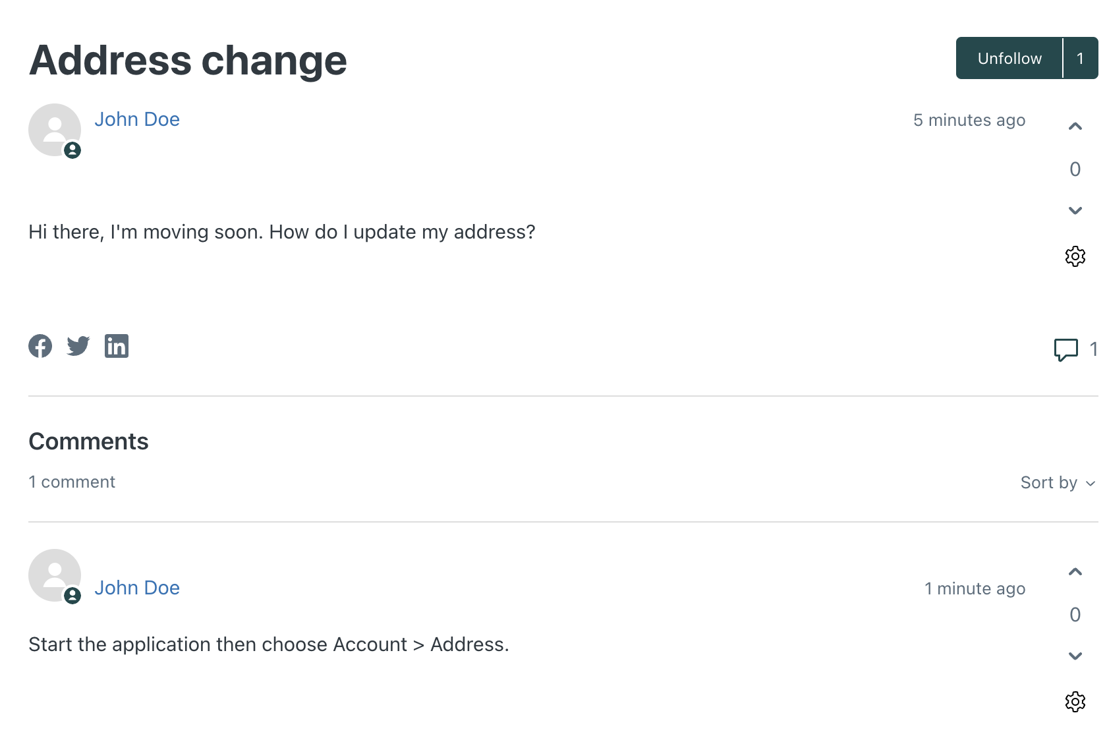Click the follower count next to Unfollow
Image resolution: width=1107 pixels, height=742 pixels.
coord(1081,58)
